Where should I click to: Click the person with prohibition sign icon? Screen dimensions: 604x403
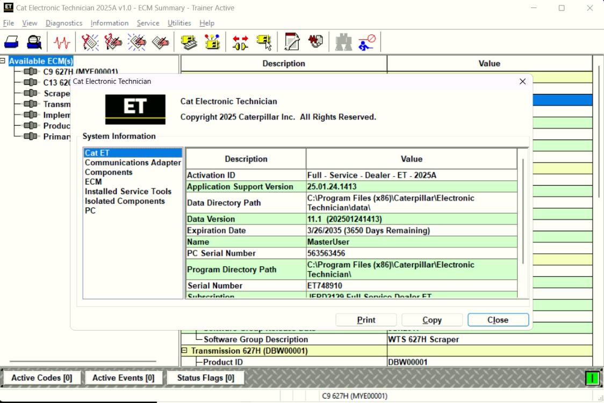[366, 42]
